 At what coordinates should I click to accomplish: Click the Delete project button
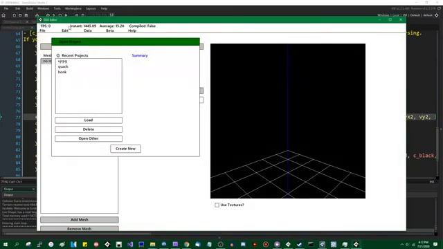point(89,129)
